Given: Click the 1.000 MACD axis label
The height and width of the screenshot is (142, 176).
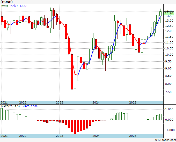Looking at the screenshot, I should point(169,109).
